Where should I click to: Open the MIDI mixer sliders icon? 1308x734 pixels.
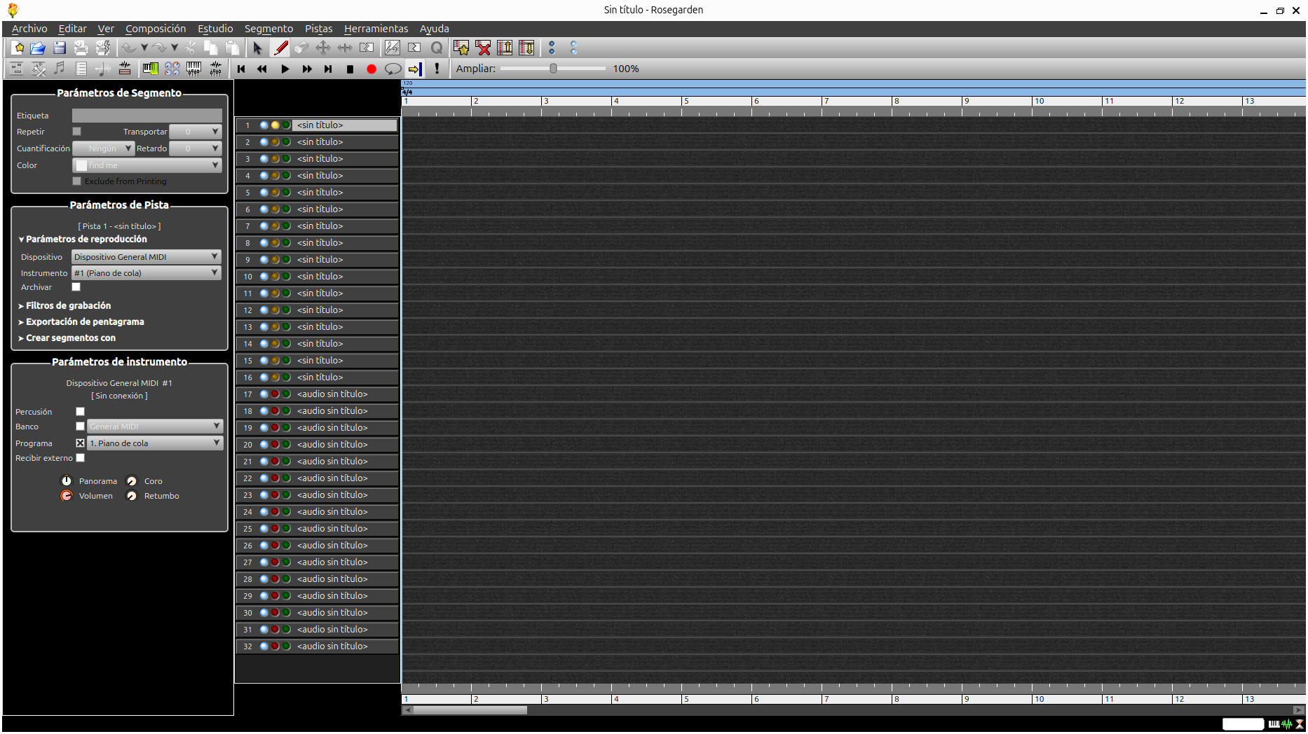193,69
